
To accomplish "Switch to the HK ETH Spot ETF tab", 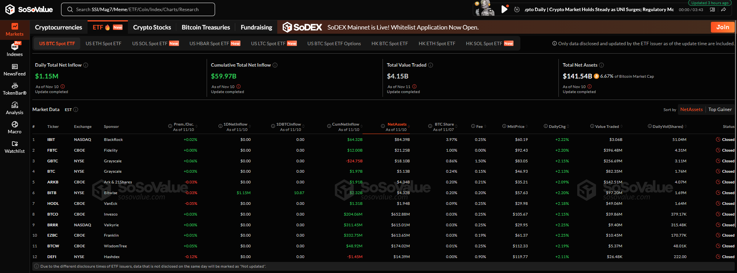I will (x=437, y=44).
